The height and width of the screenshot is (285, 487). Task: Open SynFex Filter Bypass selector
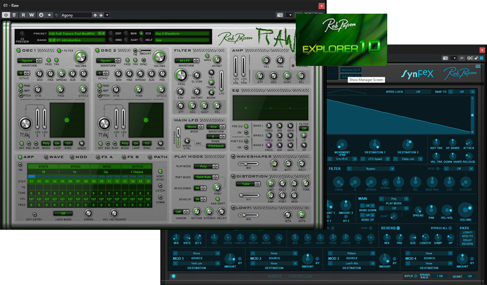(x=371, y=169)
